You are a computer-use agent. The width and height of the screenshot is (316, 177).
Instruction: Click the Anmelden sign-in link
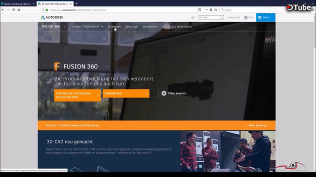234,18
